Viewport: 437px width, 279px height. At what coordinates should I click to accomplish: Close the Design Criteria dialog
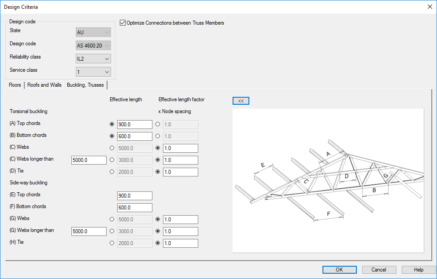tap(430, 7)
